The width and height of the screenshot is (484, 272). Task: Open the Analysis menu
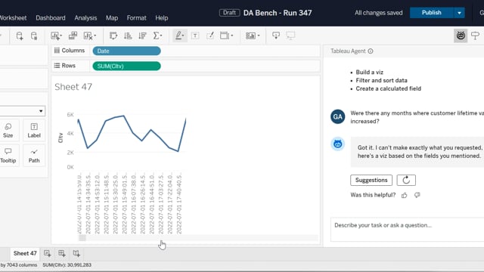pos(85,18)
